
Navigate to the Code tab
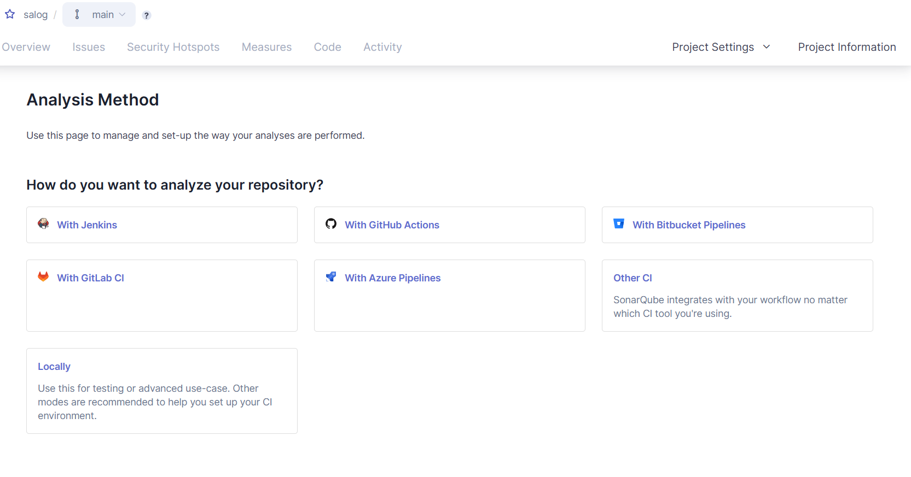tap(327, 47)
